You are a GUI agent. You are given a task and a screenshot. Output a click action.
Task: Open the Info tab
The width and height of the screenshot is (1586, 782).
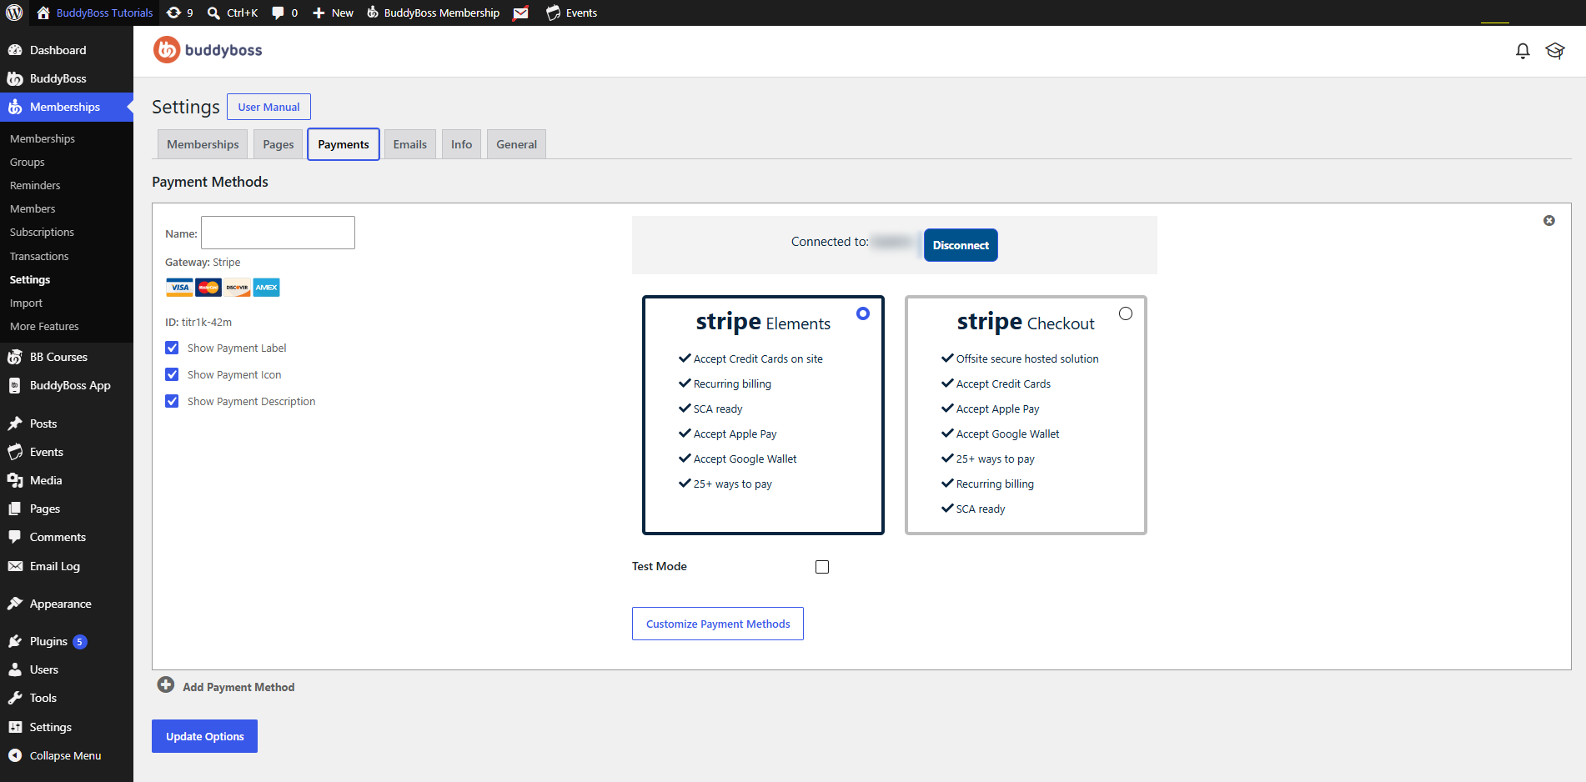point(461,144)
